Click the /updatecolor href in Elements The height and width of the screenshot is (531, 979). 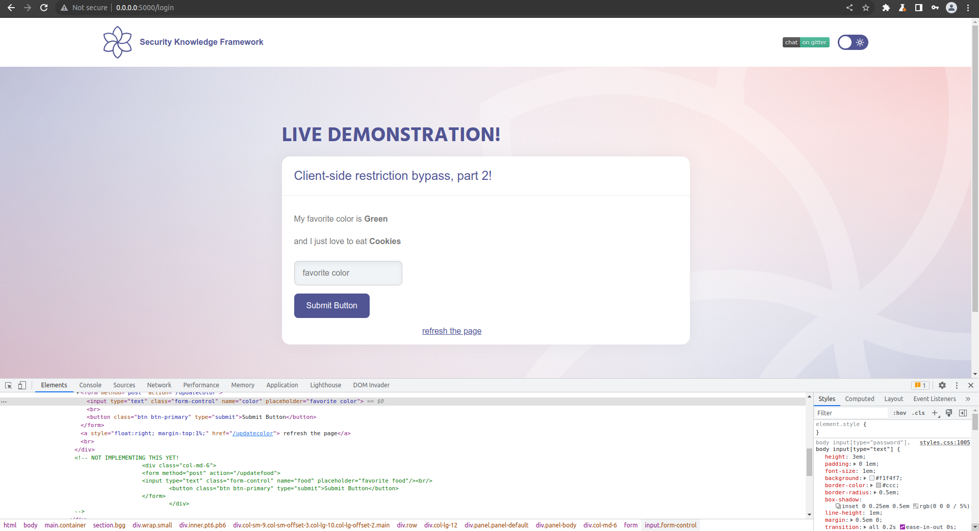click(253, 434)
